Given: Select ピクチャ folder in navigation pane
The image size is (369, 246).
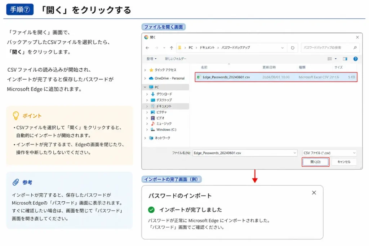Looking at the screenshot, I should 161,112.
